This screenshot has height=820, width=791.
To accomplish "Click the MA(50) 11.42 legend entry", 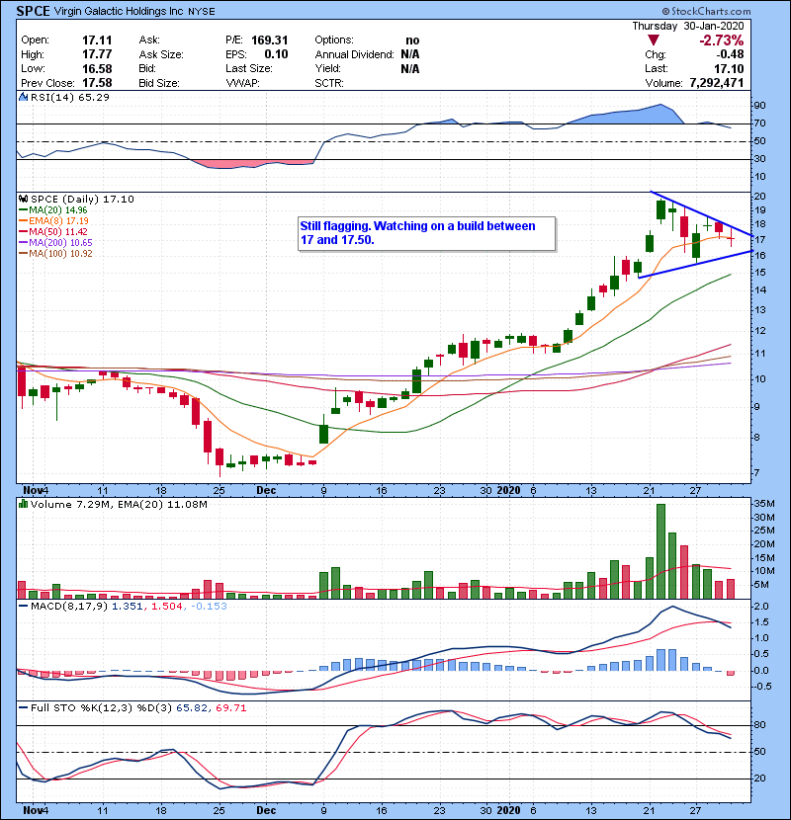I will (x=53, y=231).
